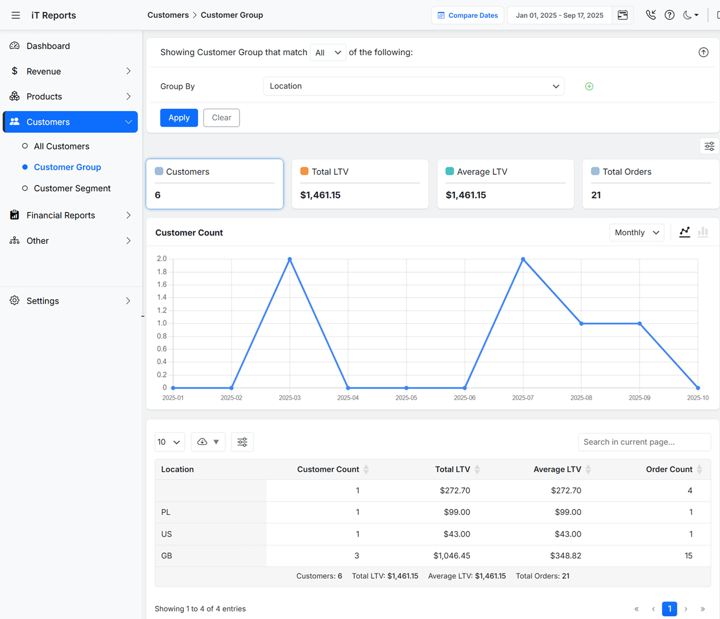Image resolution: width=720 pixels, height=619 pixels.
Task: Click the hamburger menu icon
Action: click(16, 16)
